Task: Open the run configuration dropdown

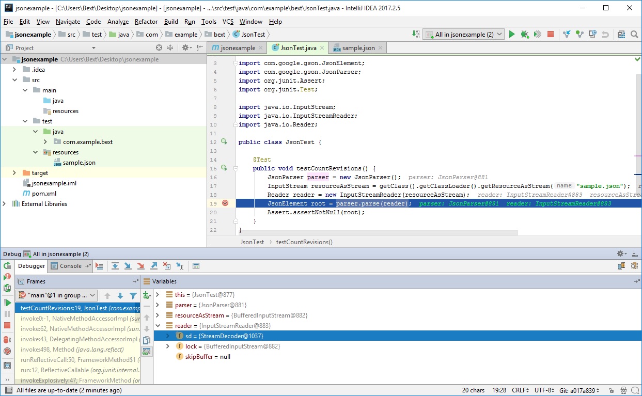Action: coord(463,34)
